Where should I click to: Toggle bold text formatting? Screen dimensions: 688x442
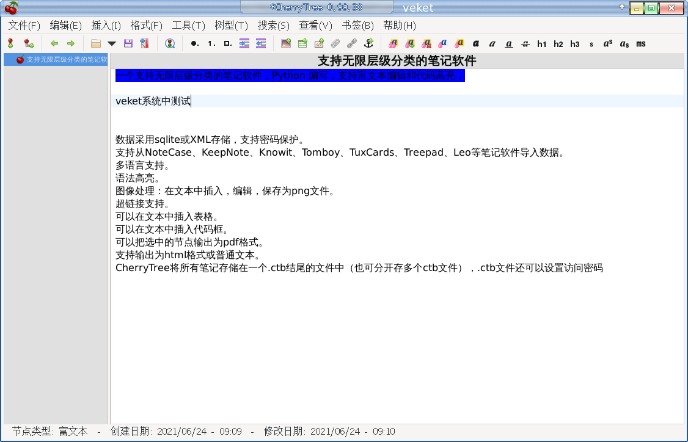tap(475, 43)
